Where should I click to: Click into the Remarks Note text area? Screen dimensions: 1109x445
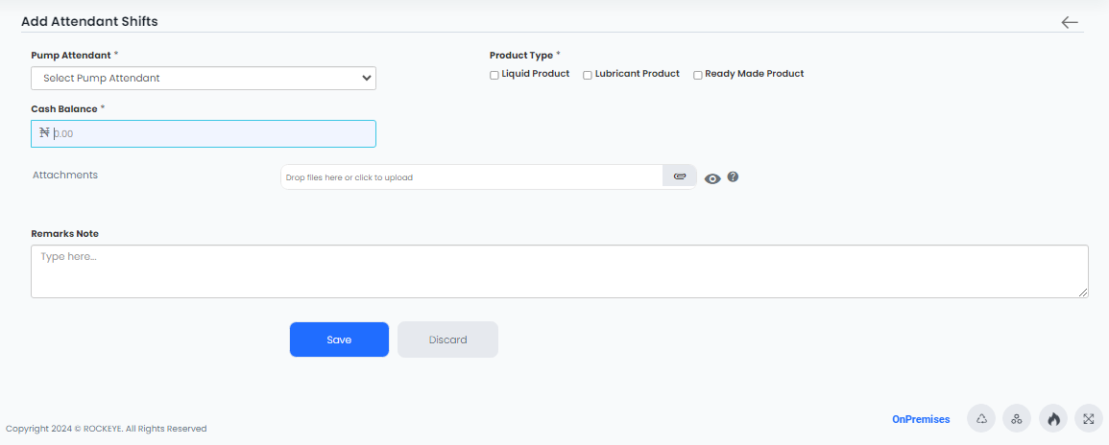point(560,271)
